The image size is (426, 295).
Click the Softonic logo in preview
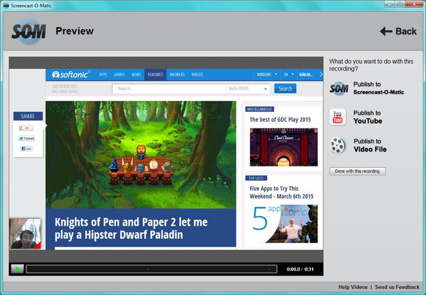71,75
